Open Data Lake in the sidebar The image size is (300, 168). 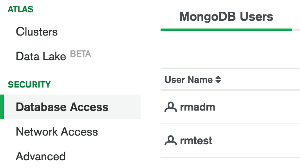[41, 56]
